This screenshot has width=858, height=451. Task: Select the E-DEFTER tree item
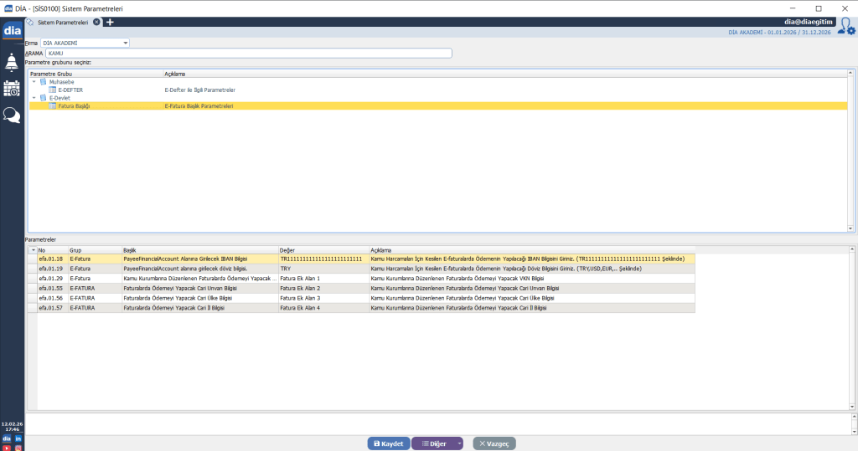70,90
